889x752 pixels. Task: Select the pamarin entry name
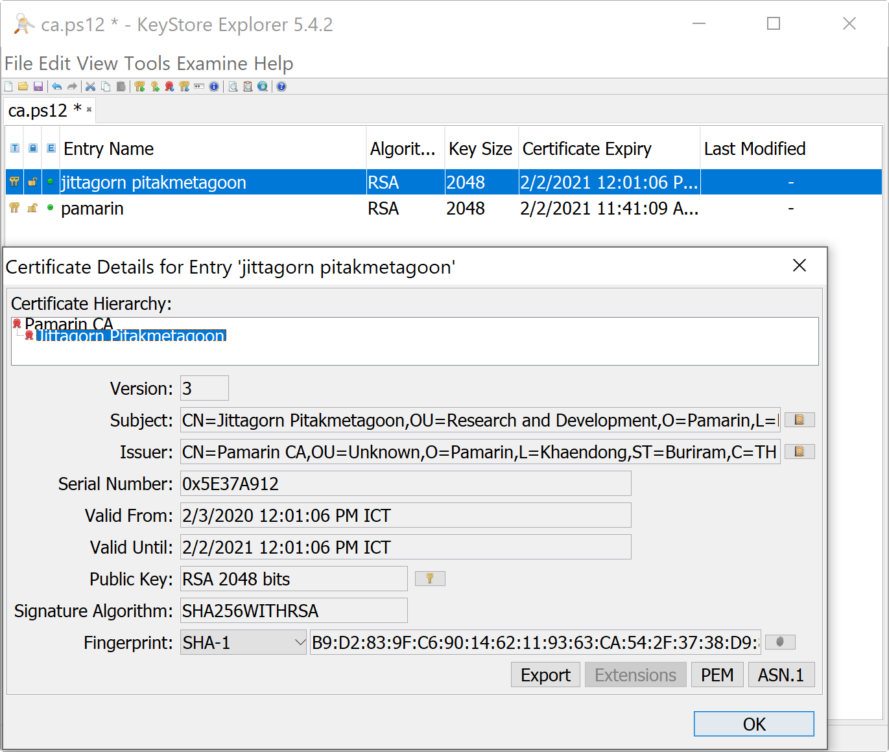point(92,208)
